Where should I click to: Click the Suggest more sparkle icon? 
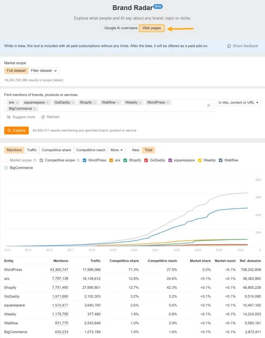[x=9, y=117]
